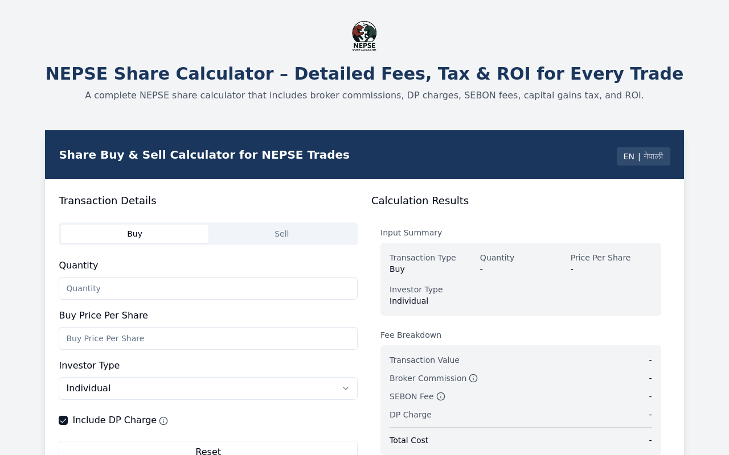Open SEBON Fee info icon
Image resolution: width=729 pixels, height=455 pixels.
[441, 396]
